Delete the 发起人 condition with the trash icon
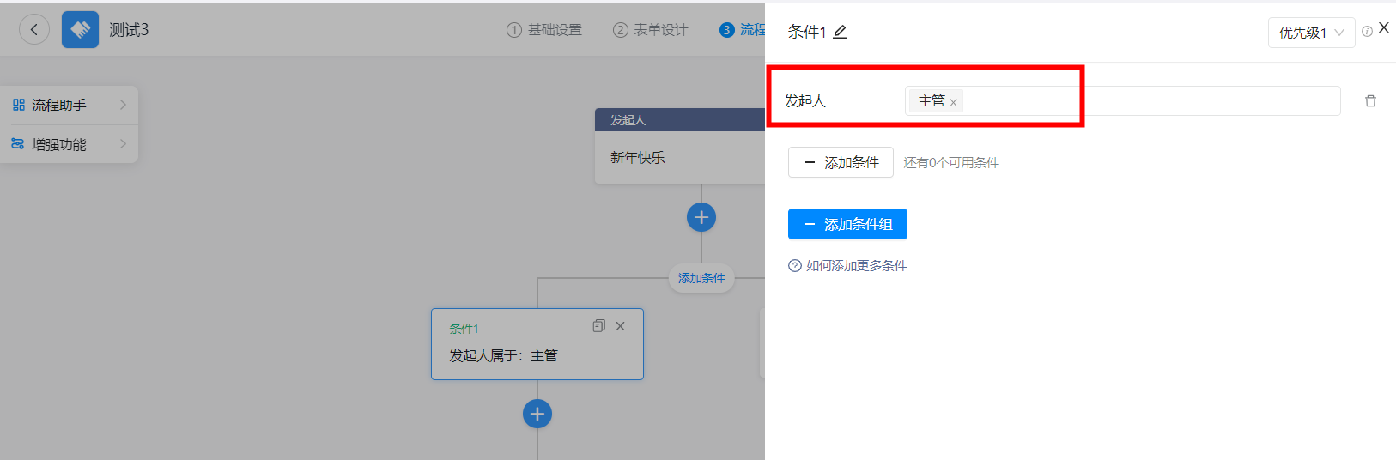This screenshot has width=1396, height=460. click(x=1370, y=101)
